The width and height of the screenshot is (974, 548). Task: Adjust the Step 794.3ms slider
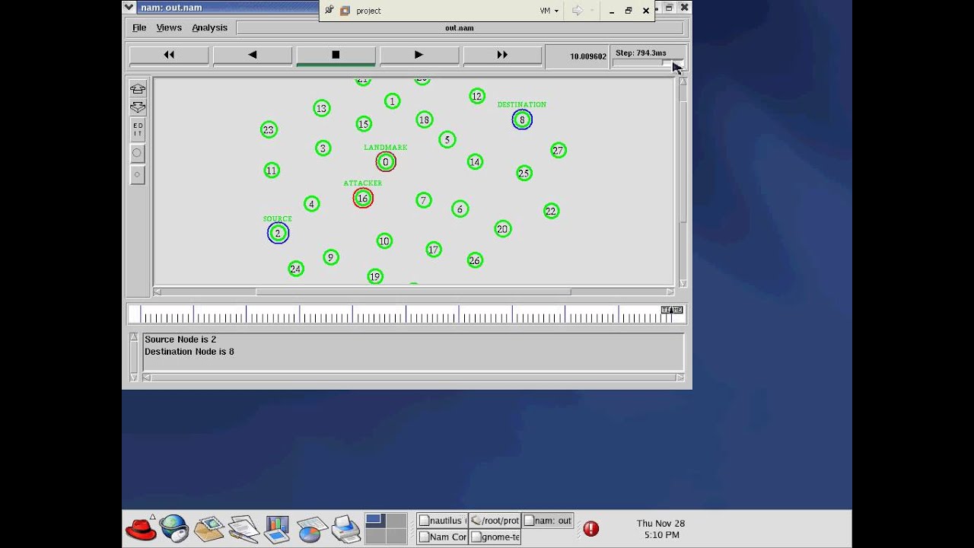tap(648, 63)
